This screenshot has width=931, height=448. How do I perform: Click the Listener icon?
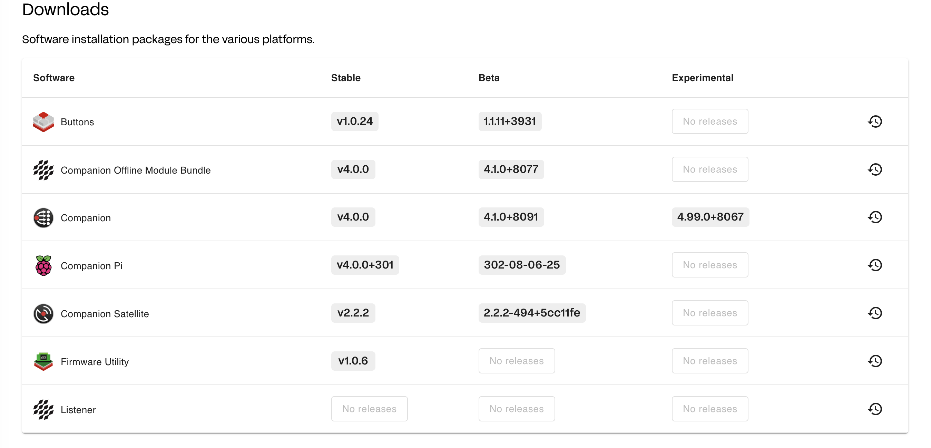43,409
